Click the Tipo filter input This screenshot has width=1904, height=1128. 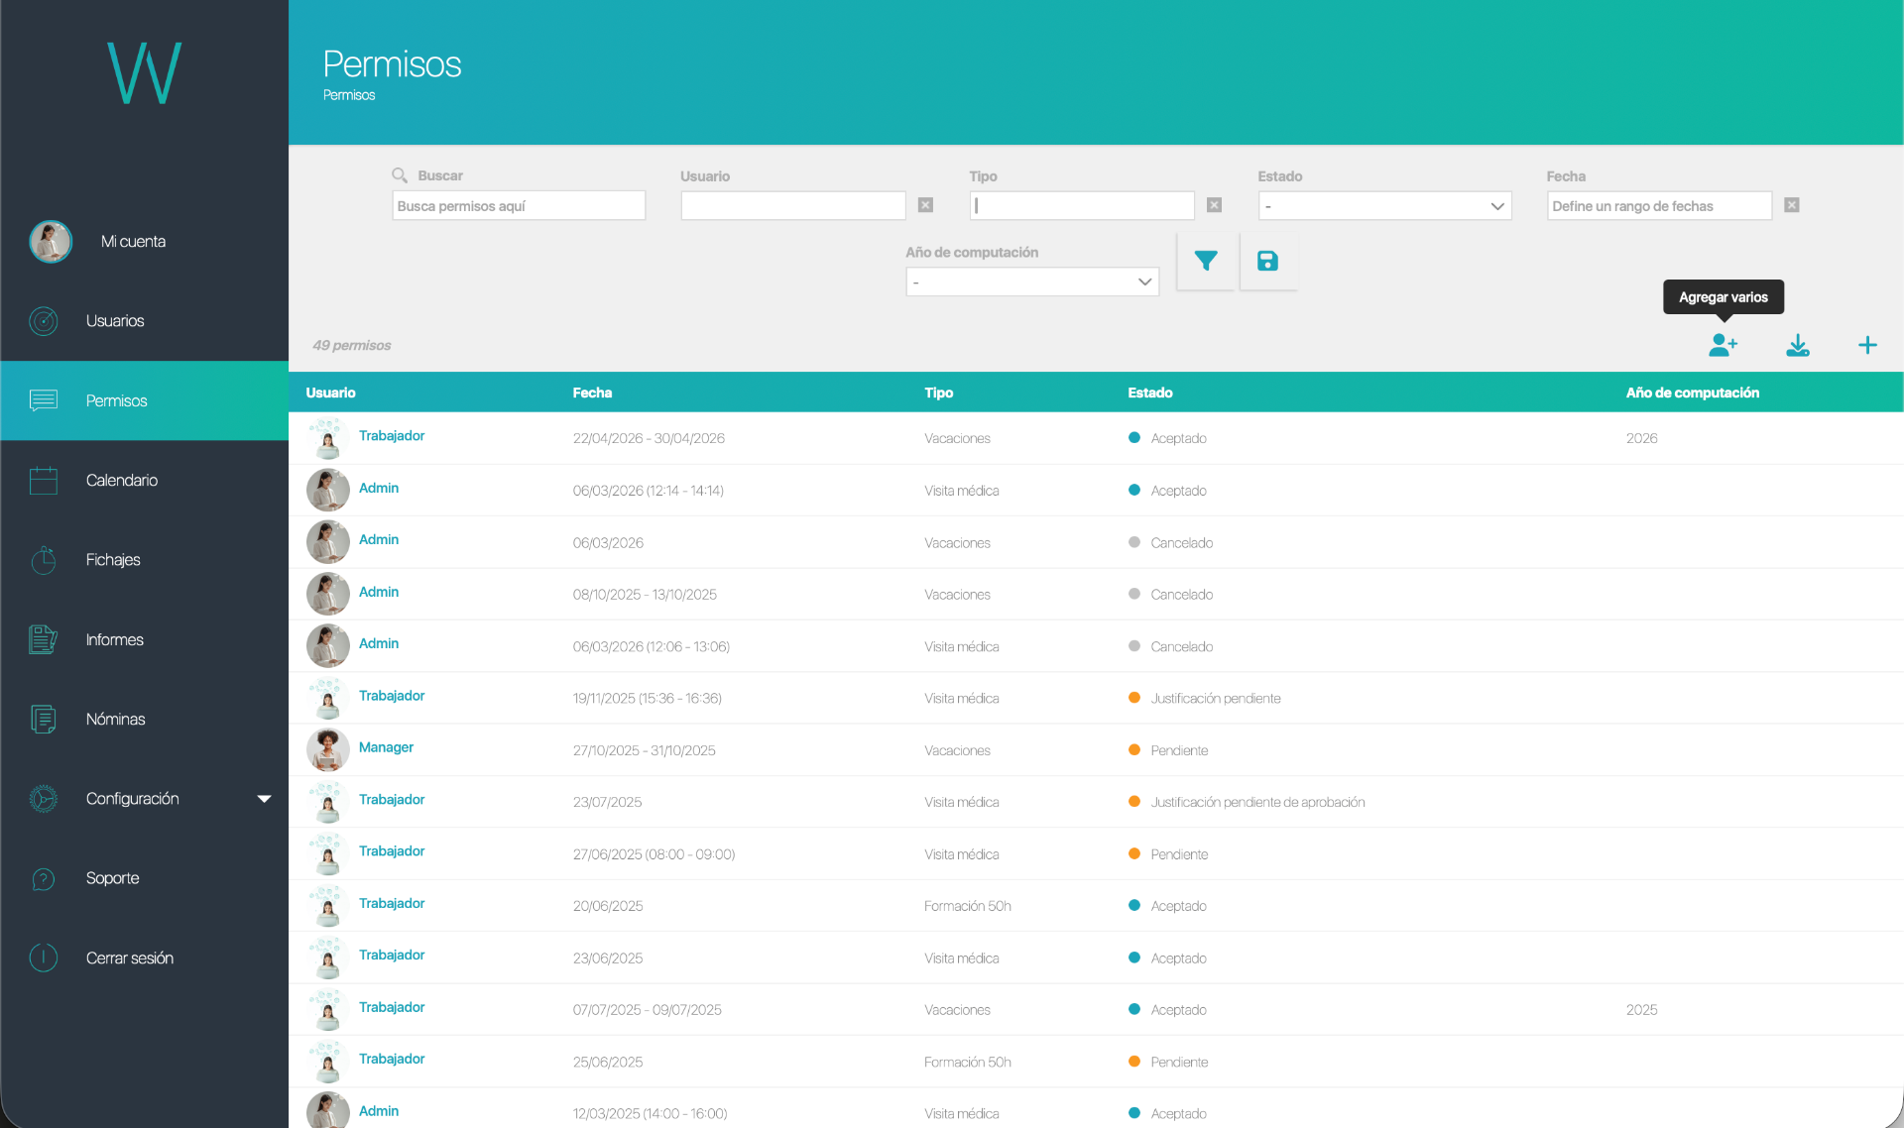[1082, 206]
